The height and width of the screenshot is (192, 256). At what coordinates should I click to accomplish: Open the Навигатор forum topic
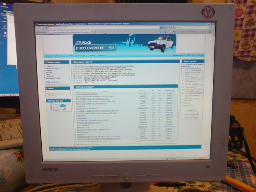coord(81,134)
